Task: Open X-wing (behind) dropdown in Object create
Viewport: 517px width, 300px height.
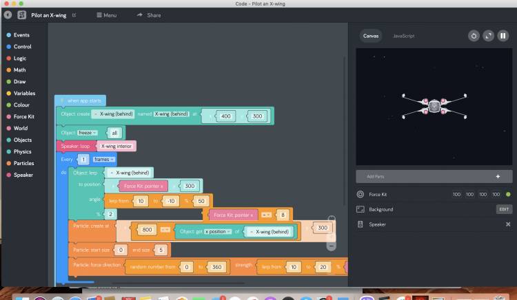Action: point(113,114)
